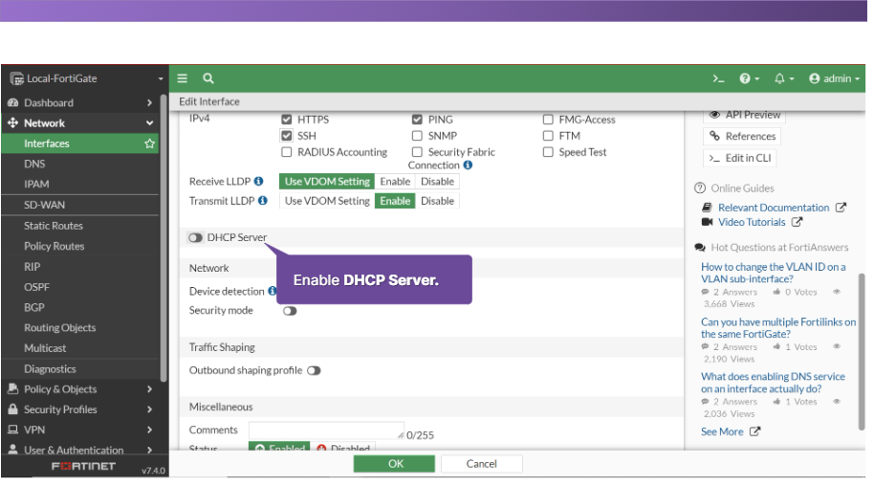Expand the VPN menu chevron
Screen dimensions: 874x486
coord(149,430)
